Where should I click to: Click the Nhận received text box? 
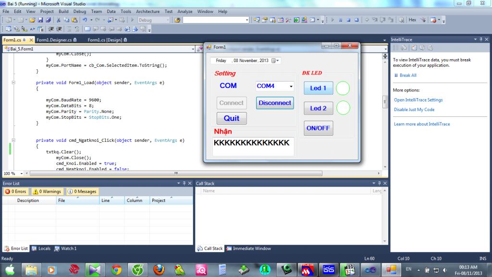[253, 146]
